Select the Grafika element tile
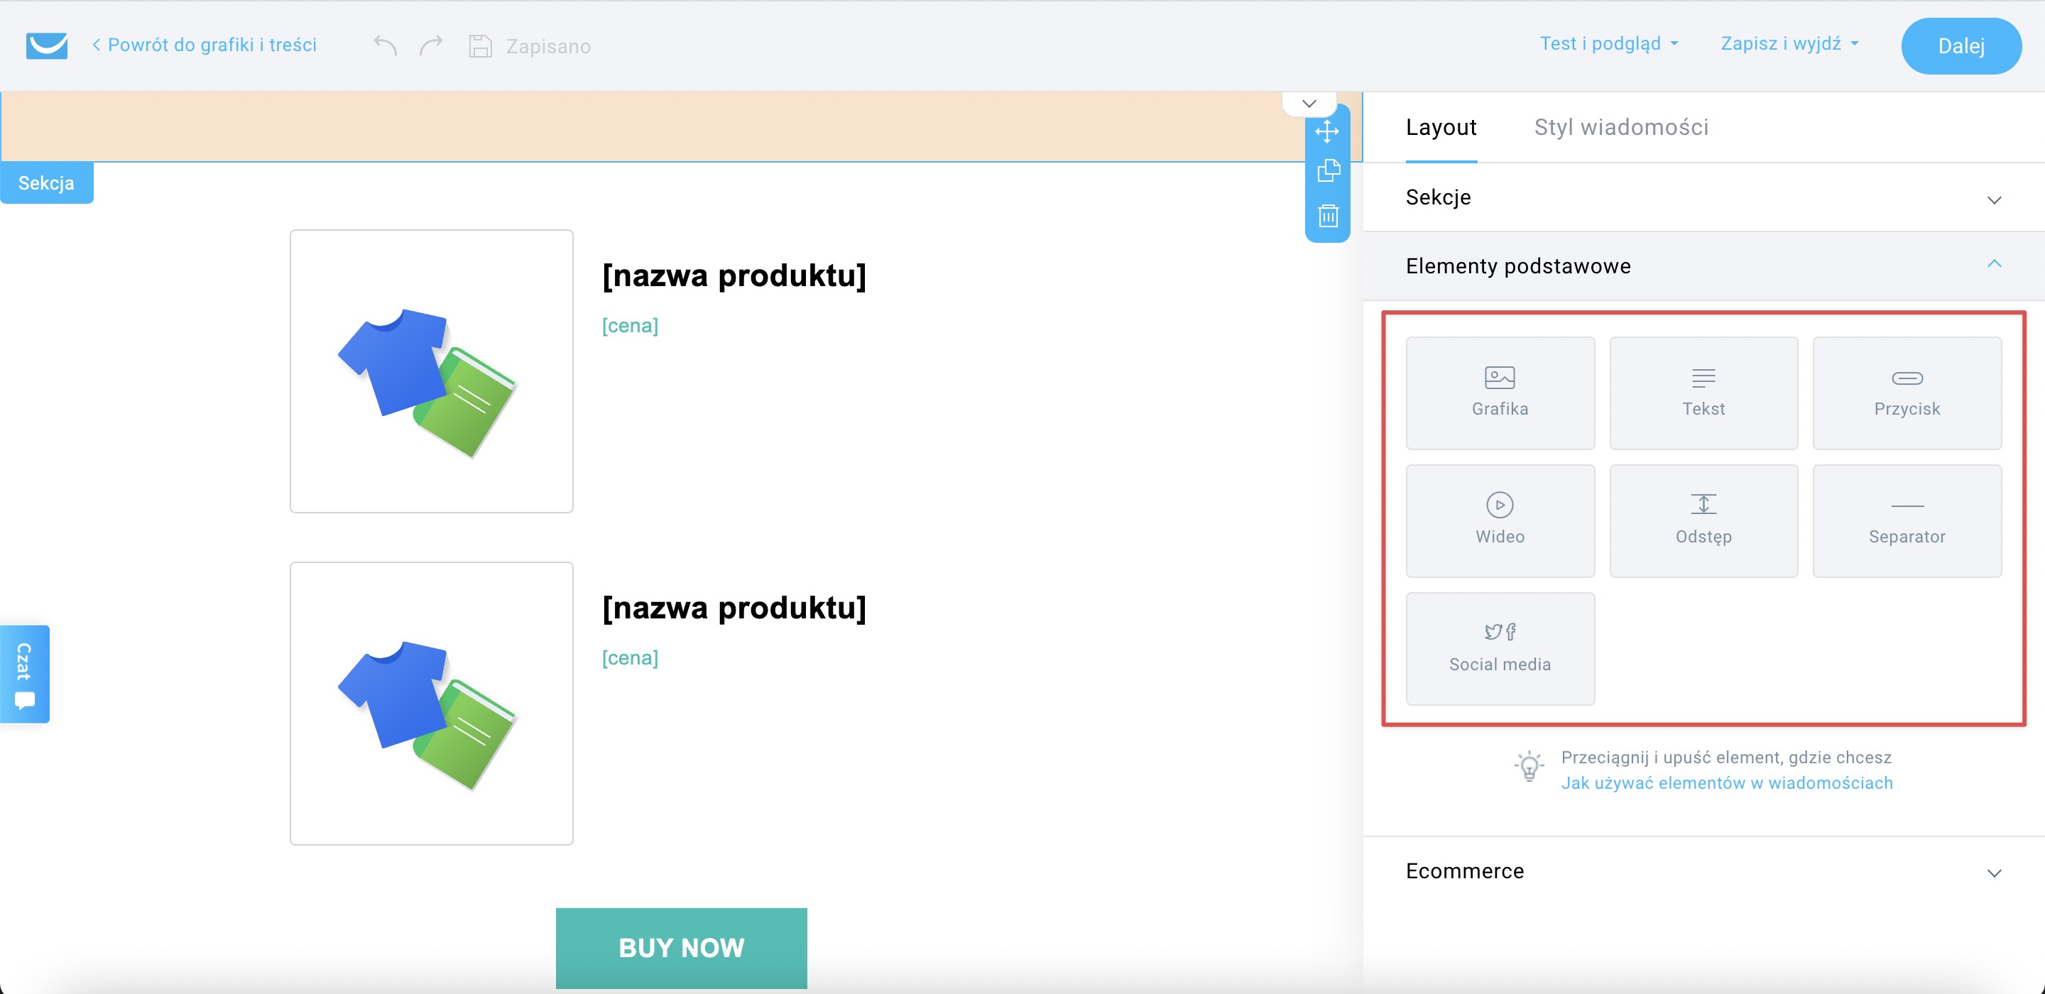Image resolution: width=2045 pixels, height=994 pixels. 1500,393
